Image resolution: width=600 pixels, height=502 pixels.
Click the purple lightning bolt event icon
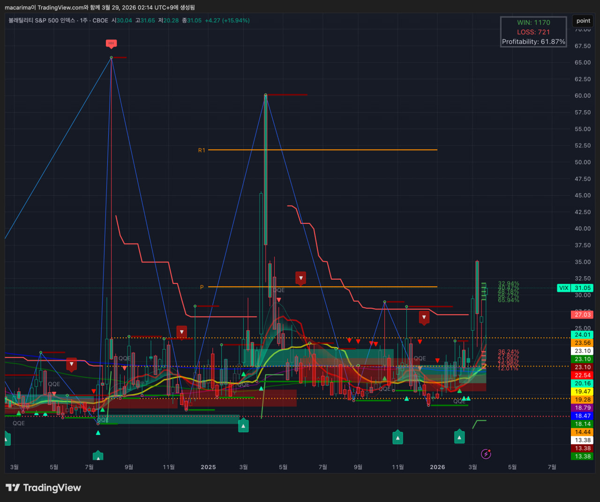click(x=486, y=454)
